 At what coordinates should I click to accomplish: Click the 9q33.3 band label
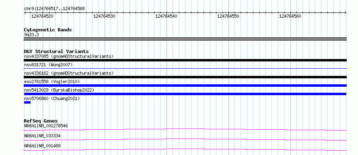tap(31, 35)
